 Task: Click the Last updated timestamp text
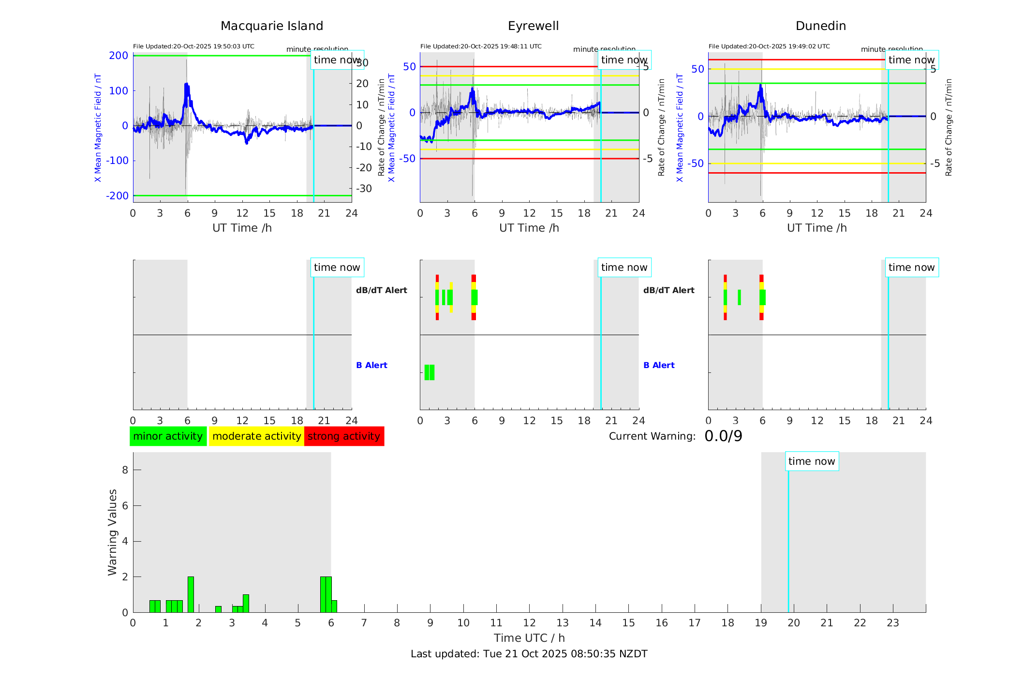click(x=529, y=654)
